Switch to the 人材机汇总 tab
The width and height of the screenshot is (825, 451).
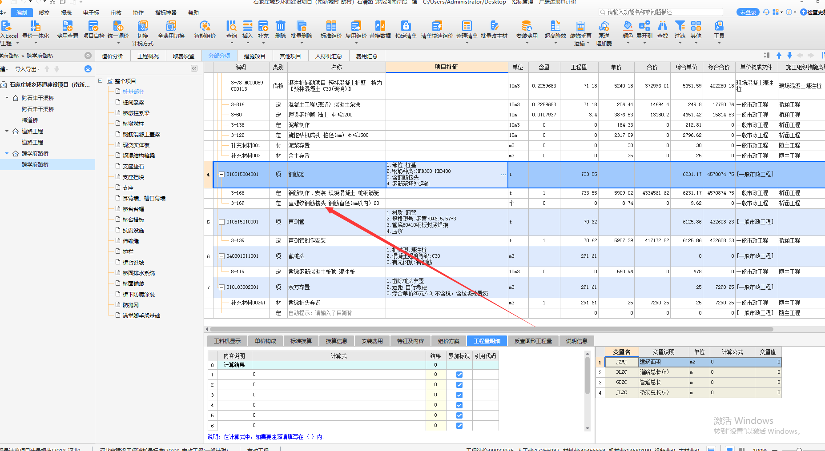(329, 56)
